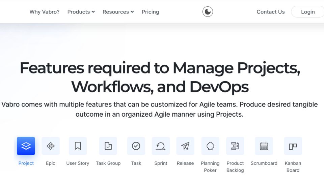Viewport: 324px width, 182px height.
Task: Go to the Pricing page
Action: click(150, 12)
